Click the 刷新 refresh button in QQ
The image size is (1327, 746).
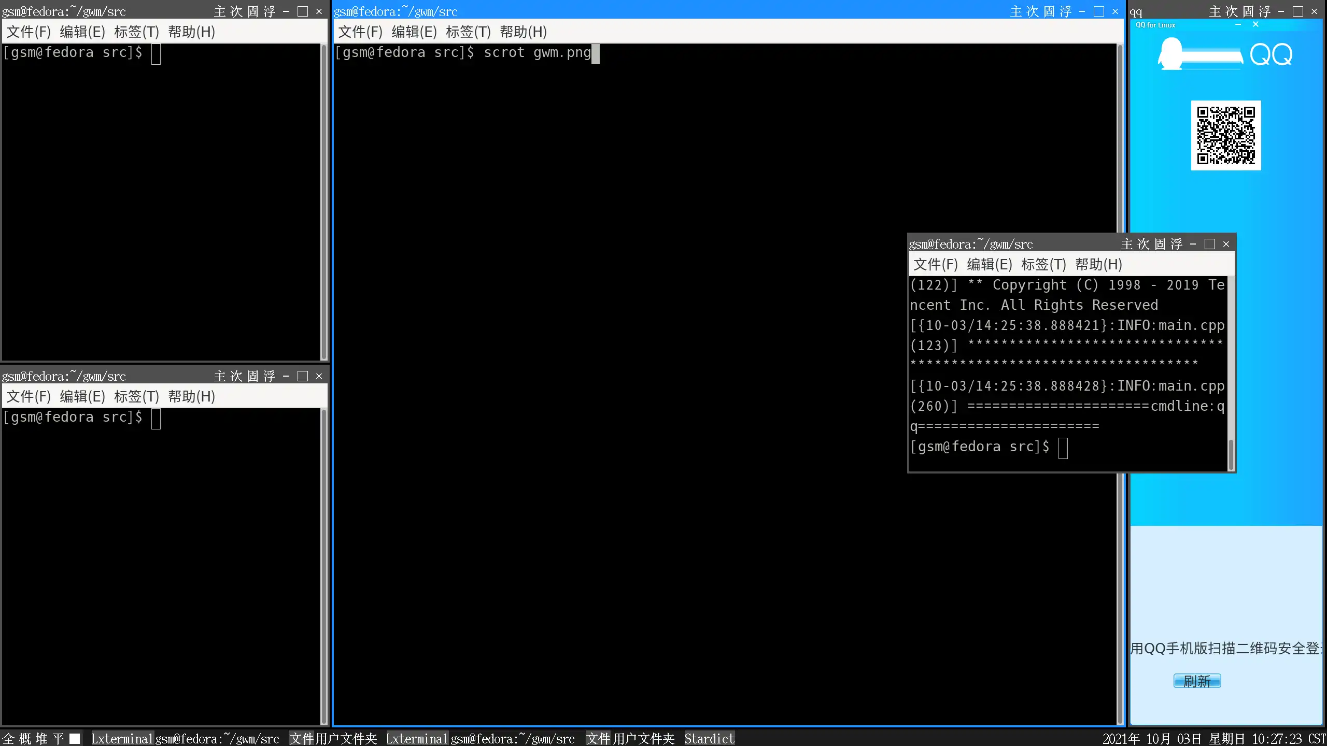click(x=1197, y=681)
